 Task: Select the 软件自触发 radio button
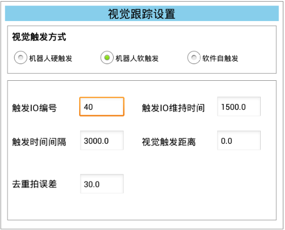194,58
